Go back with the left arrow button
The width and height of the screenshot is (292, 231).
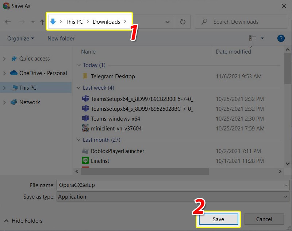pyautogui.click(x=8, y=22)
